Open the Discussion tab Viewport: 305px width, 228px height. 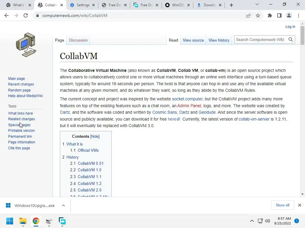(78, 40)
